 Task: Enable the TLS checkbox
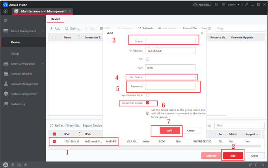click(x=148, y=59)
